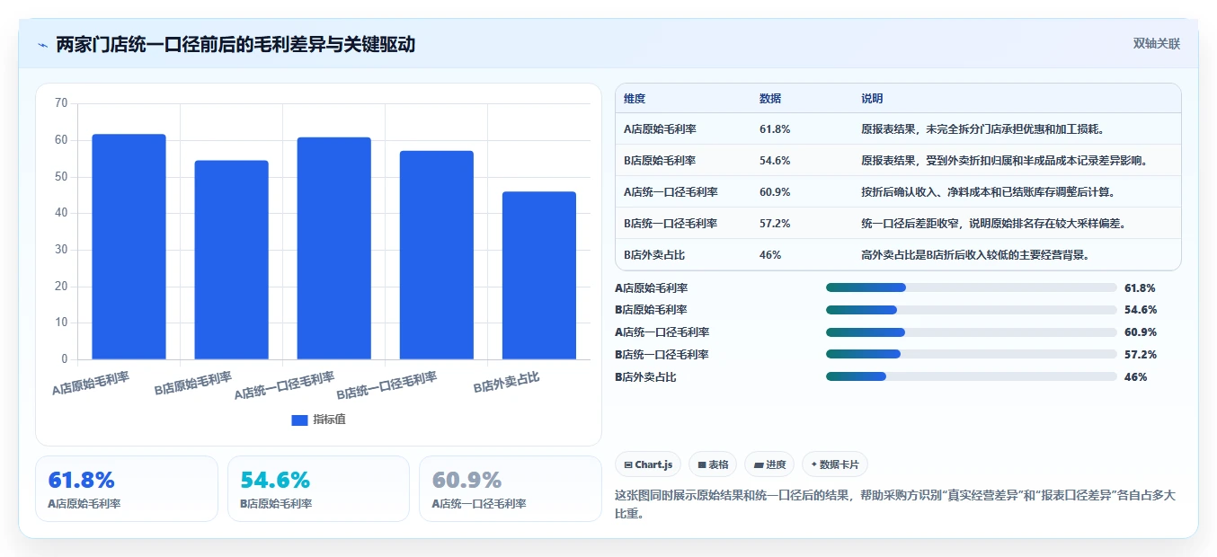The width and height of the screenshot is (1217, 557).
Task: Select table row label B店统一口径毛利率
Action: coord(671,224)
